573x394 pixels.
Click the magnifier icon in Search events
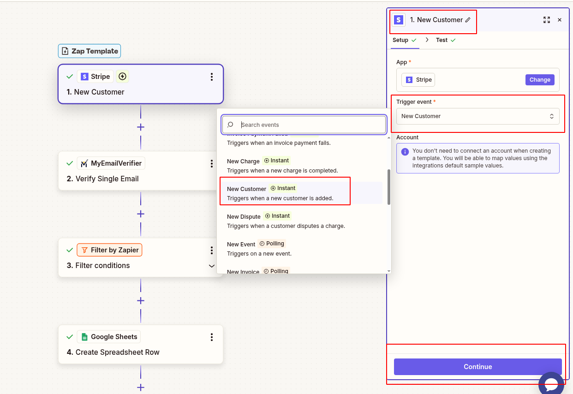coord(230,125)
